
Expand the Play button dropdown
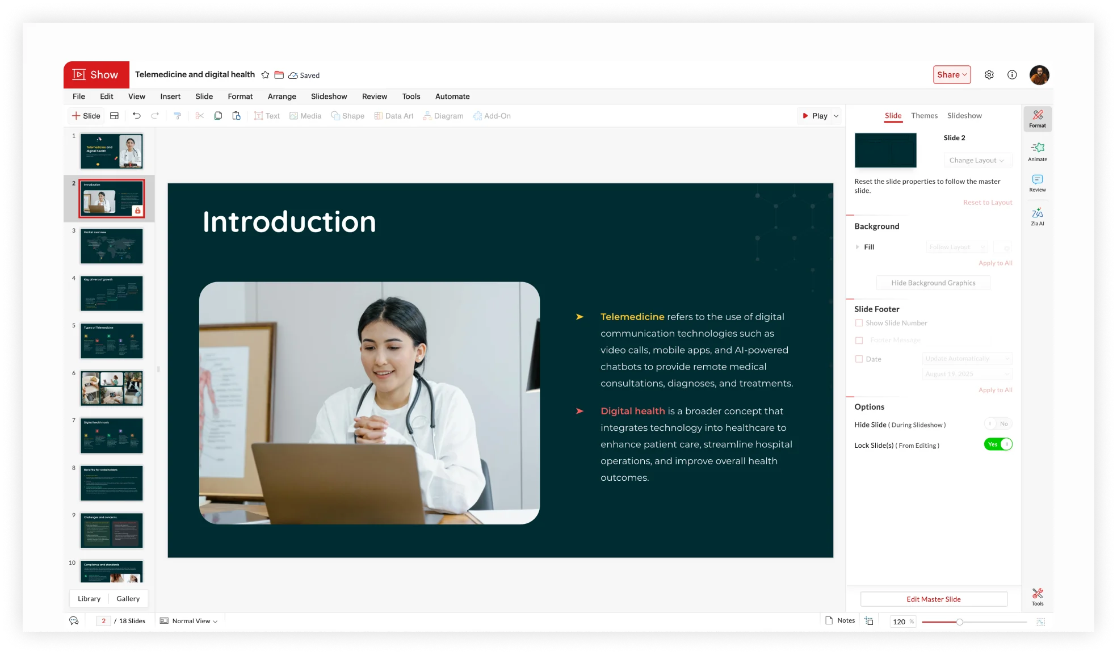pos(835,116)
